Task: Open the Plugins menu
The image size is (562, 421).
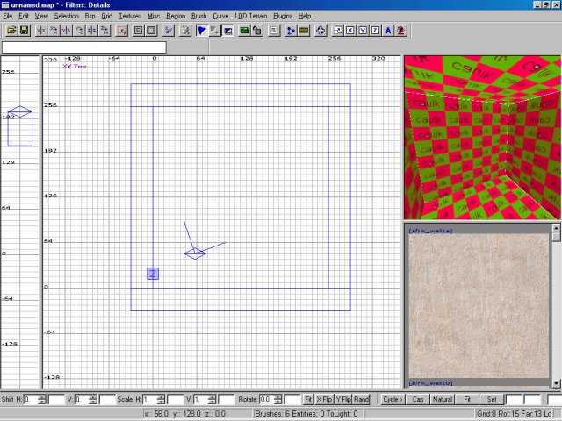Action: (x=283, y=16)
